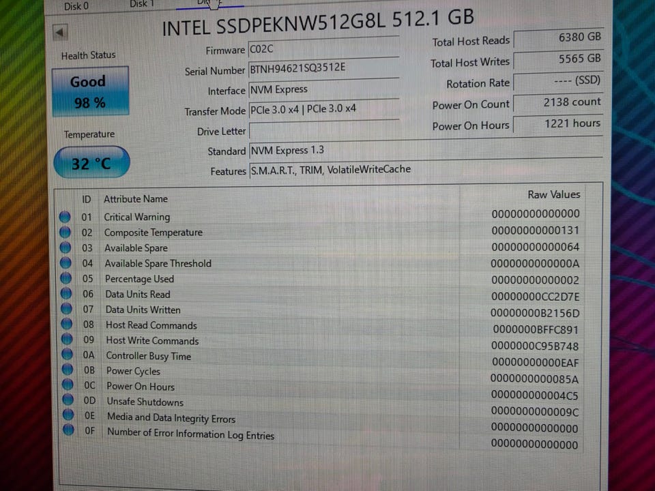Viewport: 655px width, 491px height.
Task: Click the Rotation Rate value box
Action: pos(559,81)
